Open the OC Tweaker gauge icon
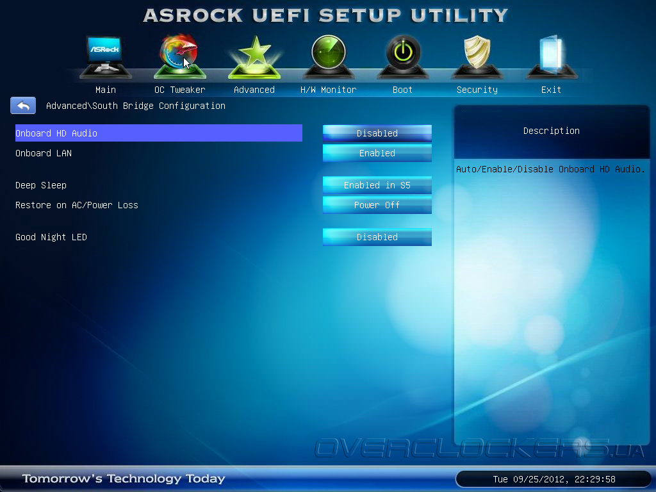 tap(179, 56)
